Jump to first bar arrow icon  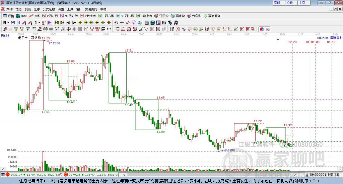tap(56, 22)
